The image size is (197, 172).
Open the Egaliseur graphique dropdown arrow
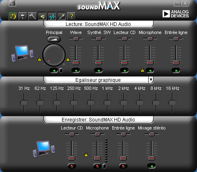[x=151, y=80]
